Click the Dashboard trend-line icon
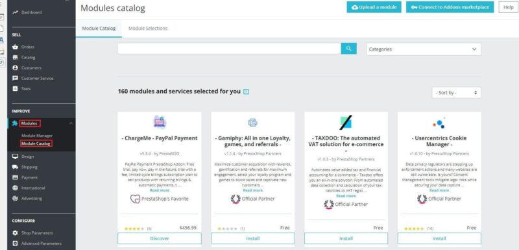Screen dimensions: 519x250 15,12
